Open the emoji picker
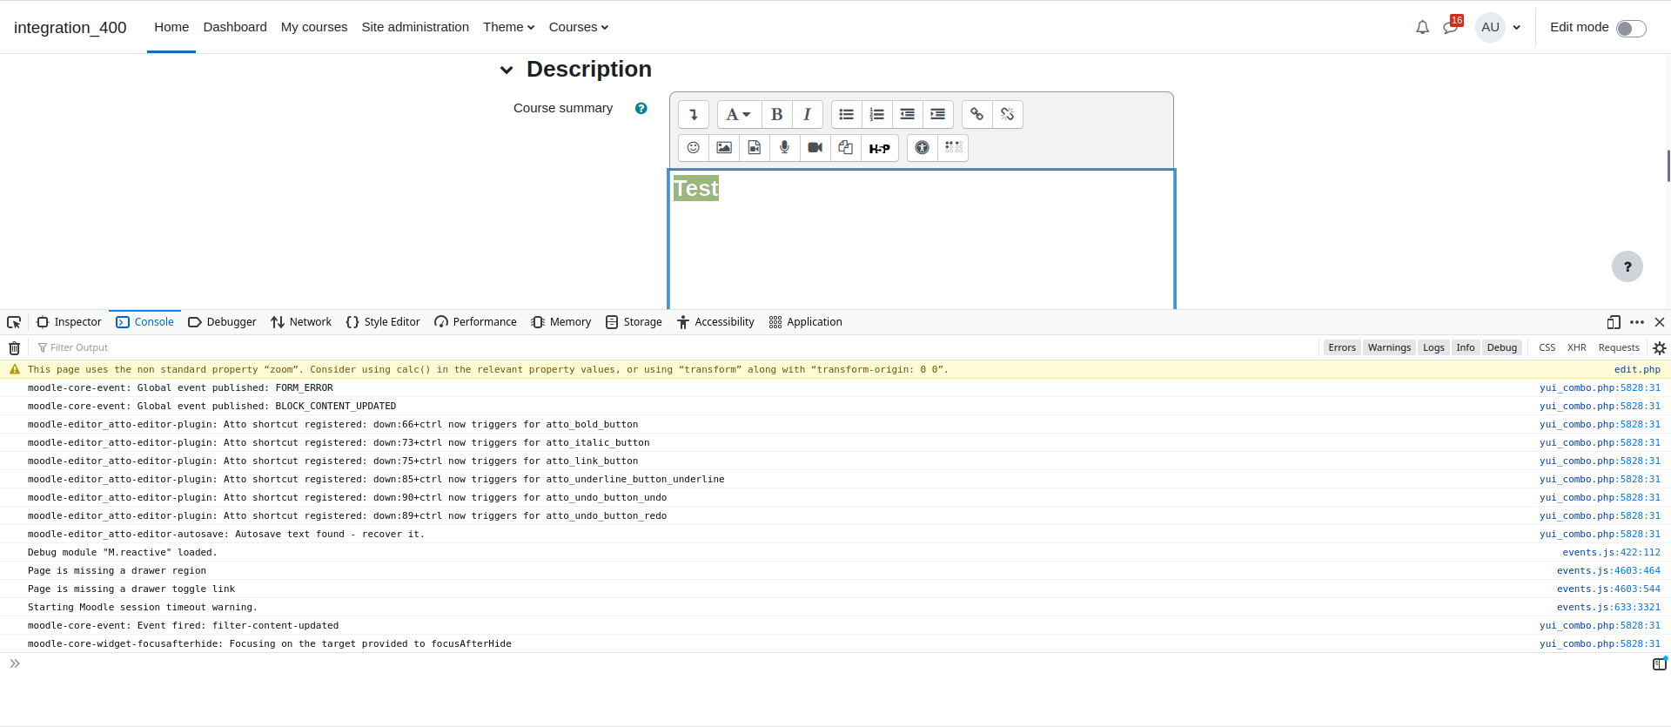1671x727 pixels. click(694, 147)
